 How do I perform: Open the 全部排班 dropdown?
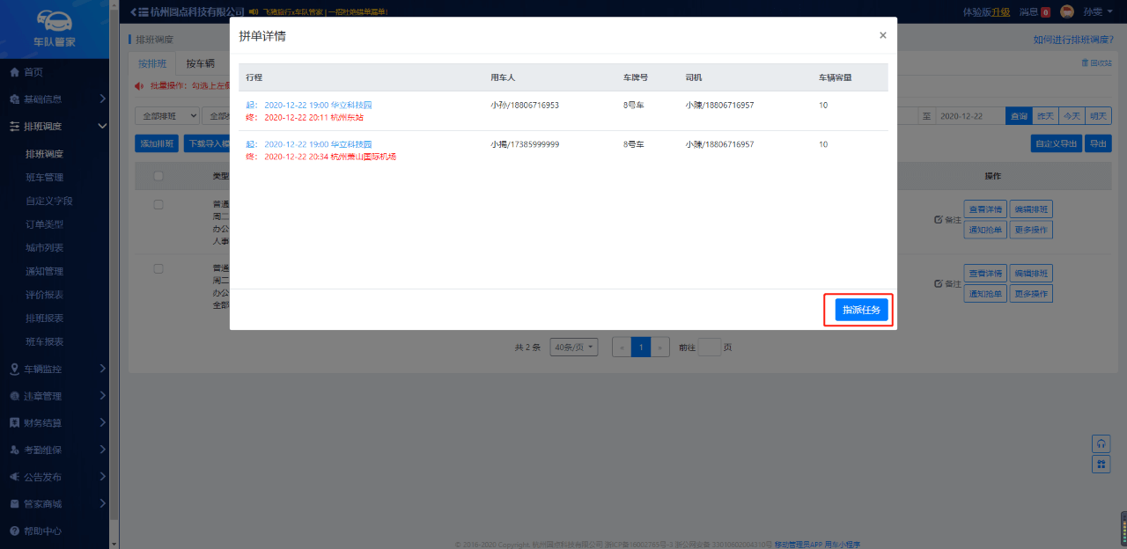pos(166,116)
